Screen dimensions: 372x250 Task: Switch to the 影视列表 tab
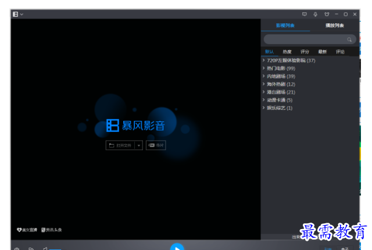click(285, 26)
